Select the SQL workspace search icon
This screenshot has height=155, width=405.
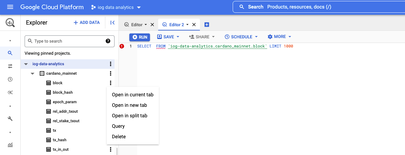pyautogui.click(x=10, y=53)
